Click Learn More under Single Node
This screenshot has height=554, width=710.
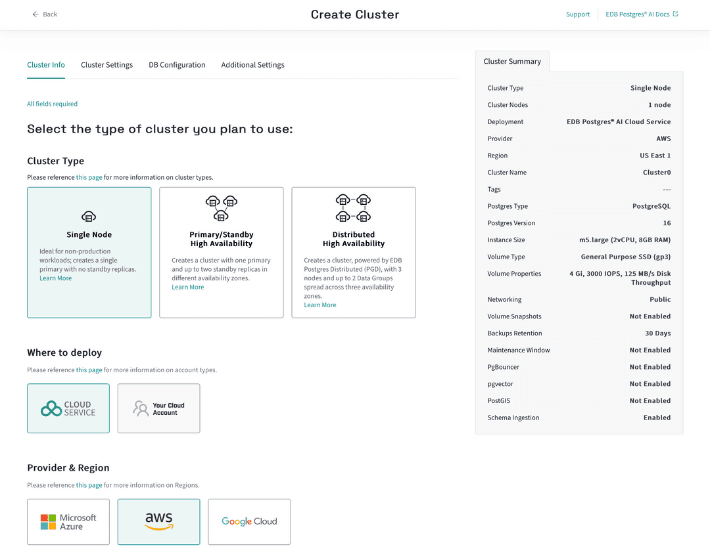56,278
